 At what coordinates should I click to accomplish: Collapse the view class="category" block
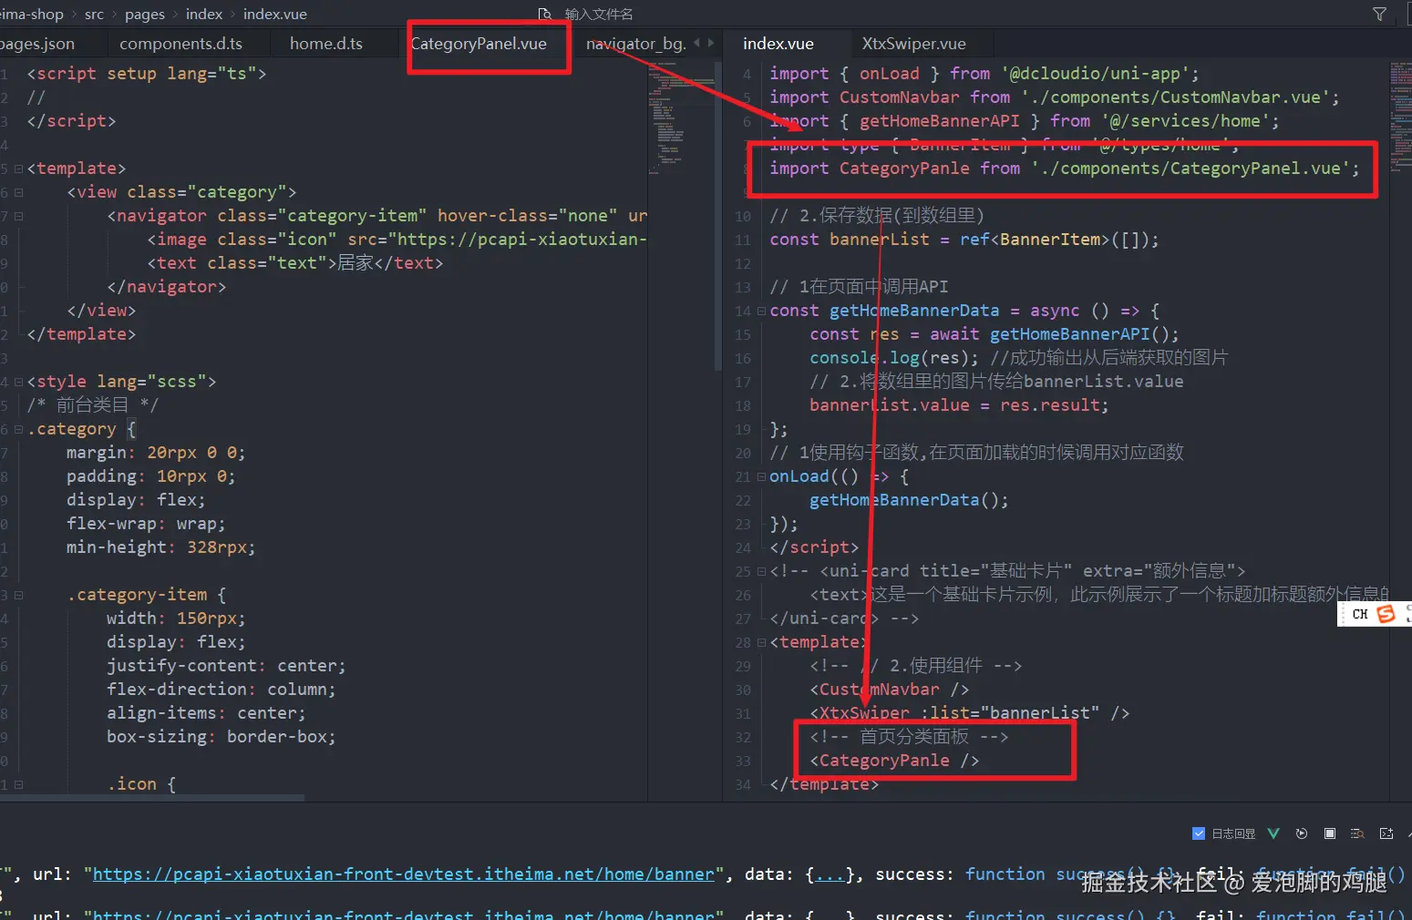coord(18,192)
